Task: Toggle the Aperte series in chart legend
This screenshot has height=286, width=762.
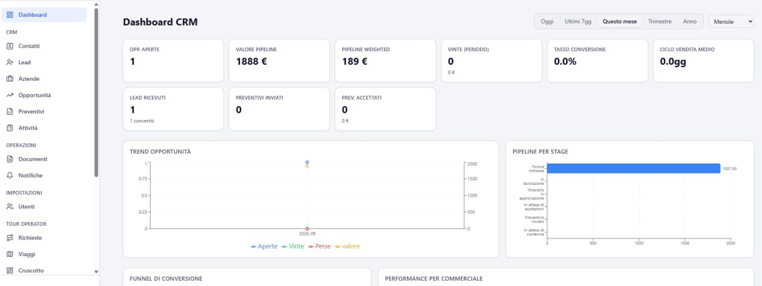Action: [264, 246]
